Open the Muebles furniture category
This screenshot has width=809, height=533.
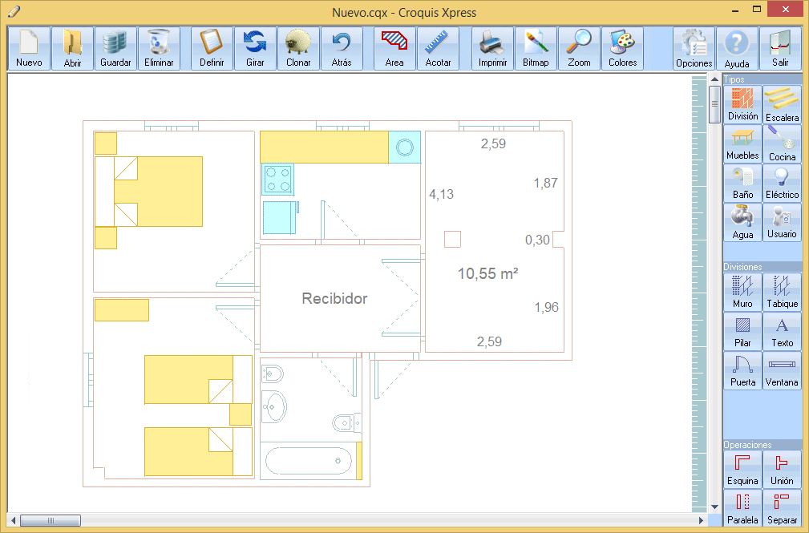click(x=742, y=143)
